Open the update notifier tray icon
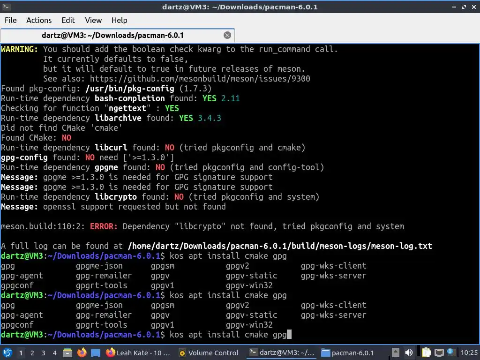480x360 pixels. tap(450, 352)
